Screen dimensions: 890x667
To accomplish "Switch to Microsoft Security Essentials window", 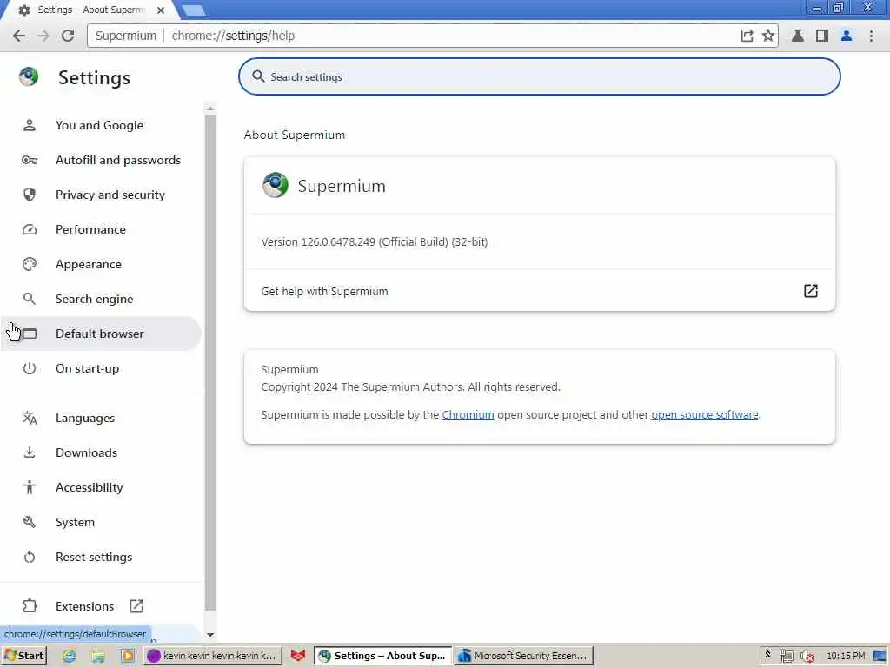I will point(524,656).
